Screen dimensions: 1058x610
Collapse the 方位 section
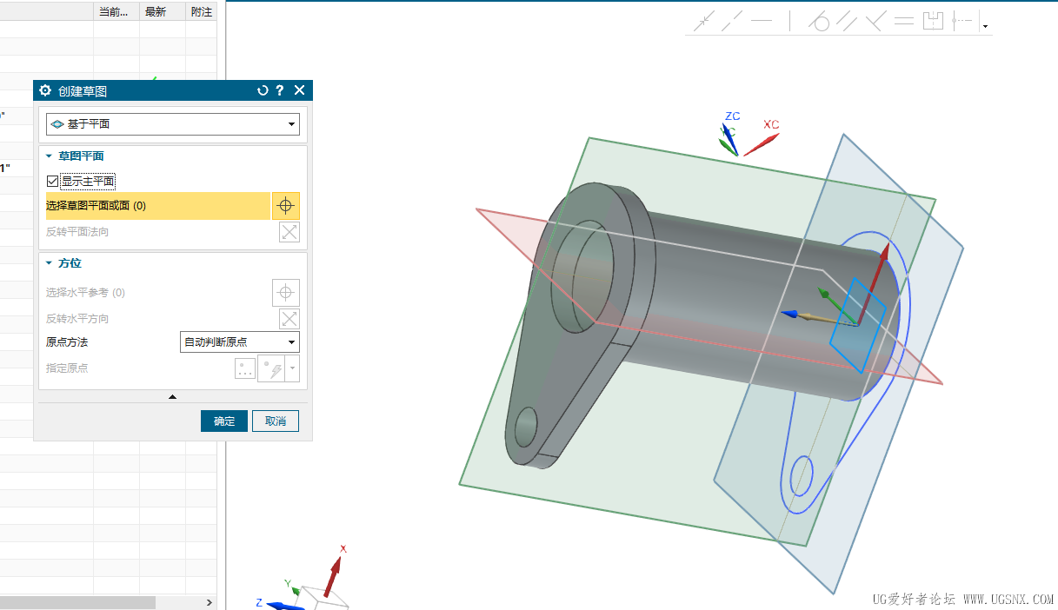pos(50,263)
